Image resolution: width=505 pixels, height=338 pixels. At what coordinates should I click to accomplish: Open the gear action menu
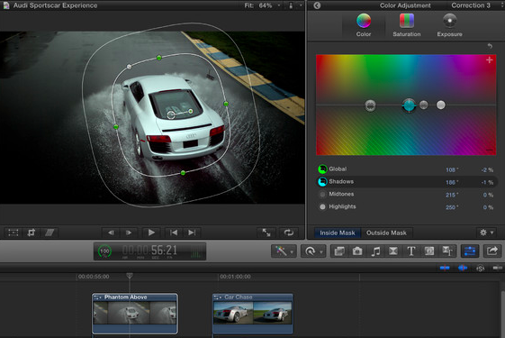tap(486, 233)
